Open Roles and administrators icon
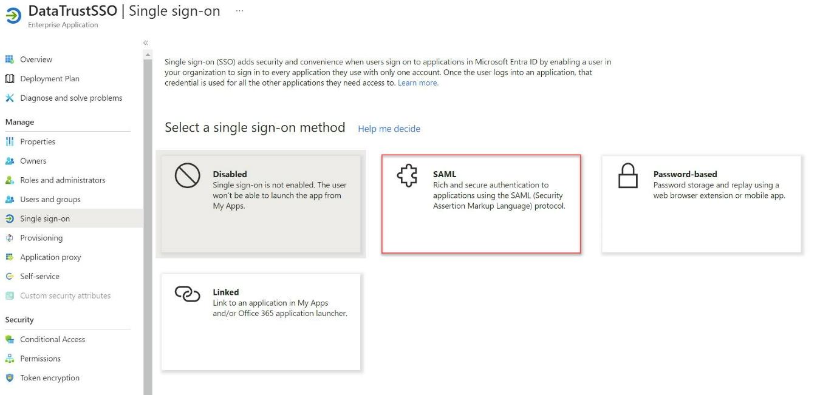Image resolution: width=837 pixels, height=395 pixels. point(9,180)
